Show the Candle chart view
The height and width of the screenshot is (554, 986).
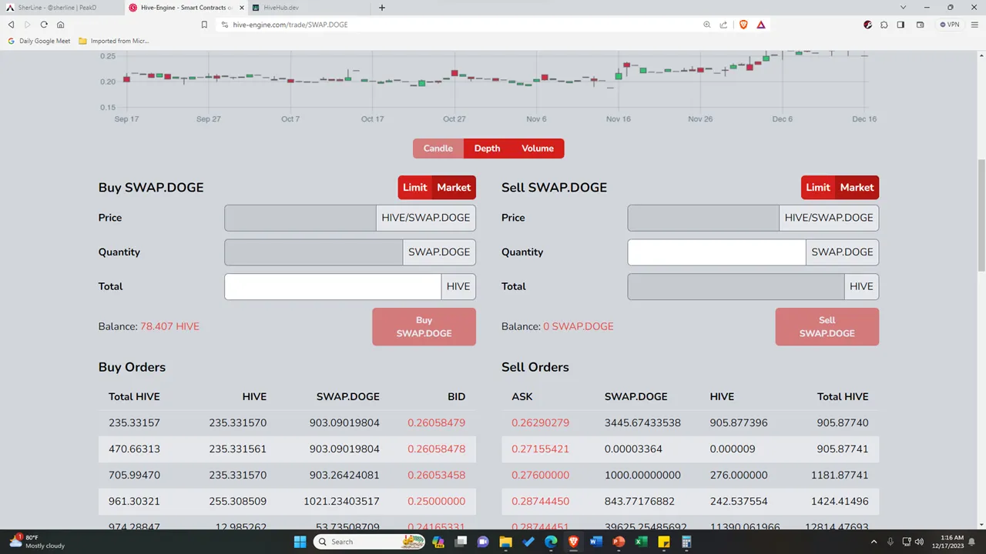[x=438, y=149]
